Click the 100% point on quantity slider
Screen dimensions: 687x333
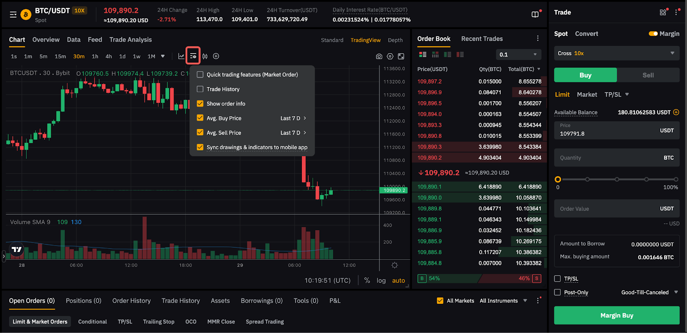676,180
